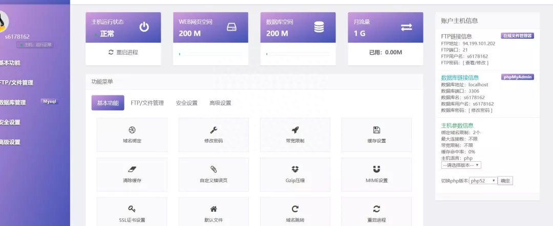The height and width of the screenshot is (226, 553).
Task: Open 默认文件 home icon
Action: point(214,209)
